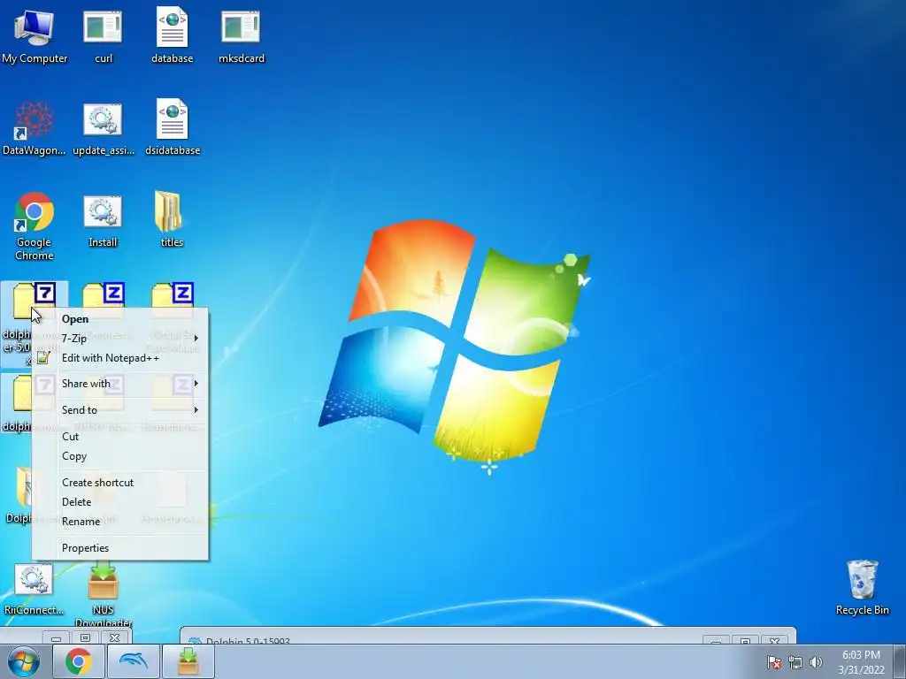Screen dimensions: 906x679
Task: Choose Delete in the context menu
Action: 120,502
